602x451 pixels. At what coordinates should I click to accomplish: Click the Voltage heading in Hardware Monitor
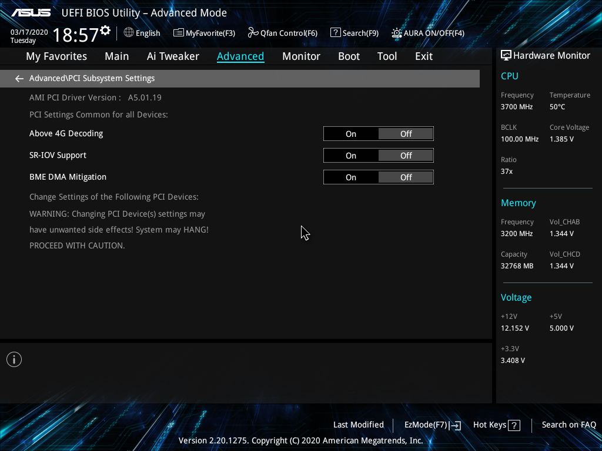[x=516, y=298]
